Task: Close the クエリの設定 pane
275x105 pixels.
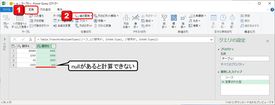Action: pos(267,41)
